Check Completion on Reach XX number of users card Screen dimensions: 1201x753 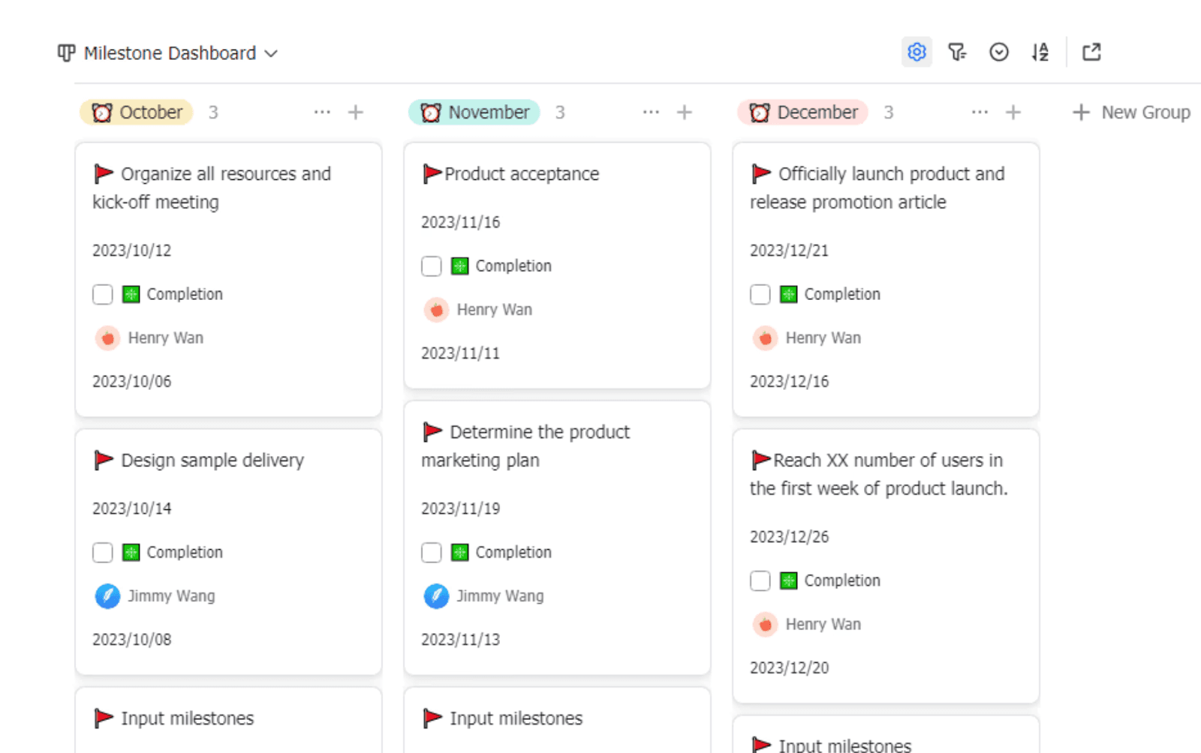tap(760, 580)
